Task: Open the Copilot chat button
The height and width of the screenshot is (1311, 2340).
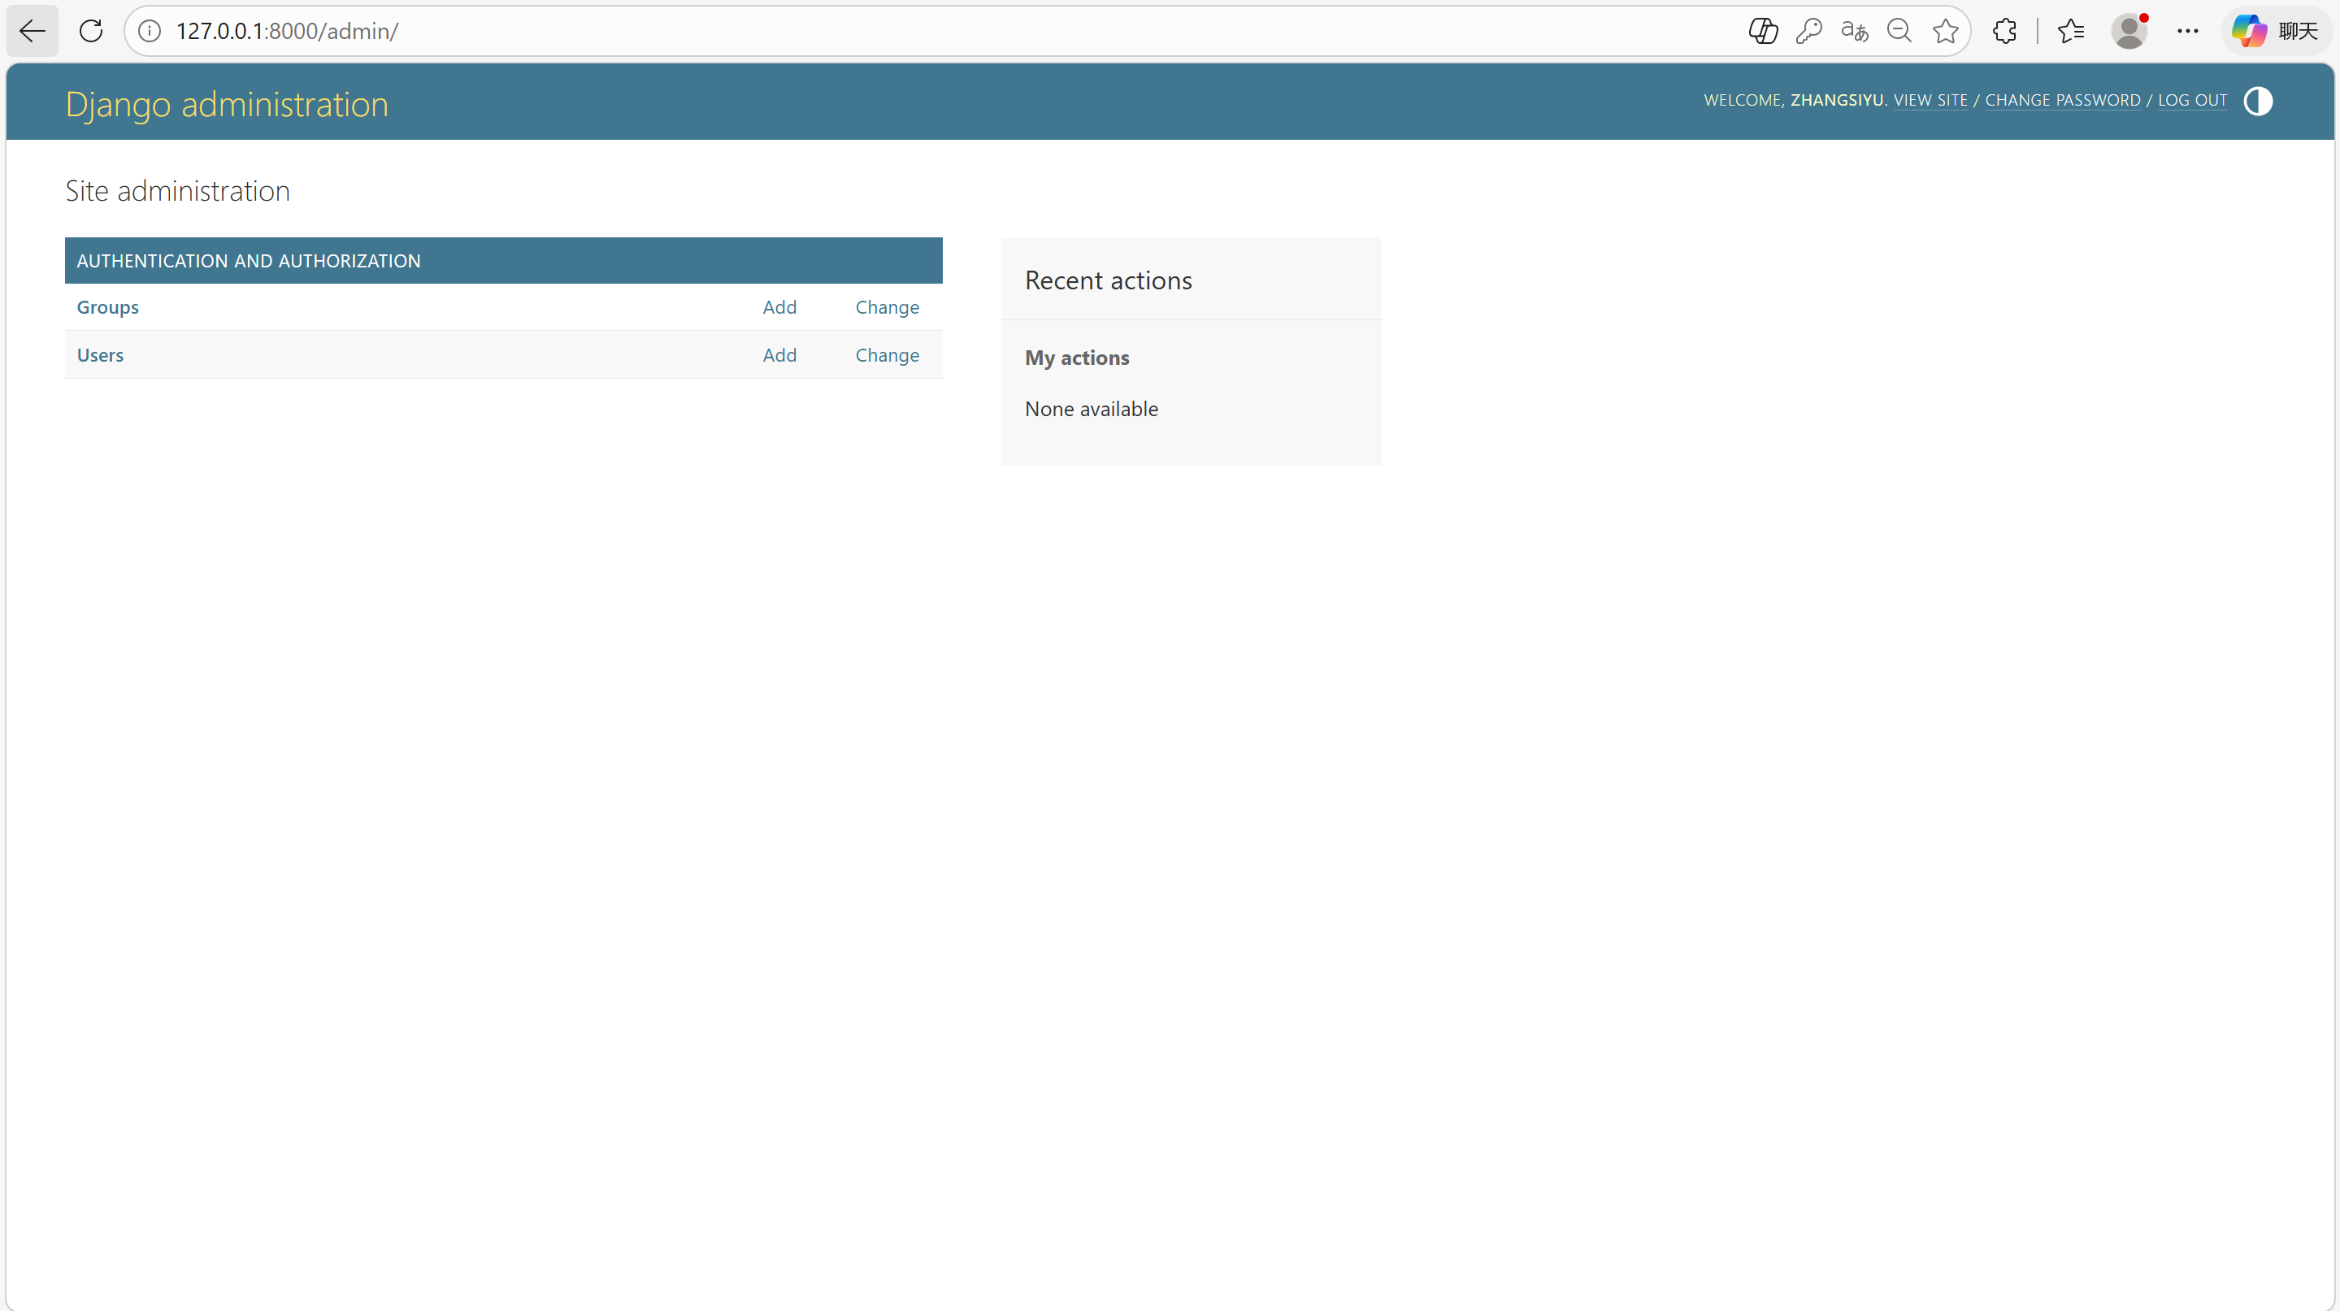Action: coord(2277,31)
